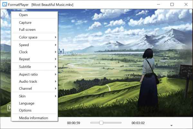Show Media information

[34, 118]
